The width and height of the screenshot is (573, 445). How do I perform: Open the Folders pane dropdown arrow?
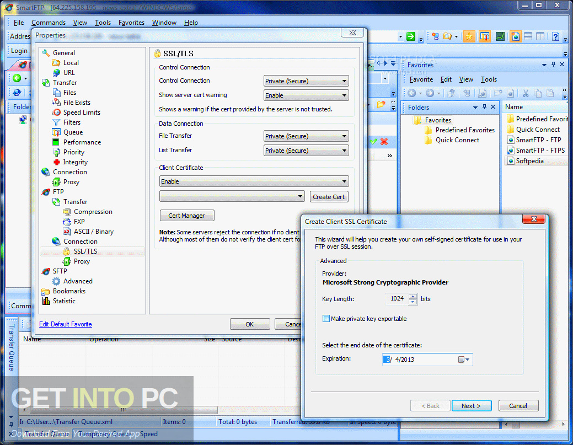(x=475, y=108)
